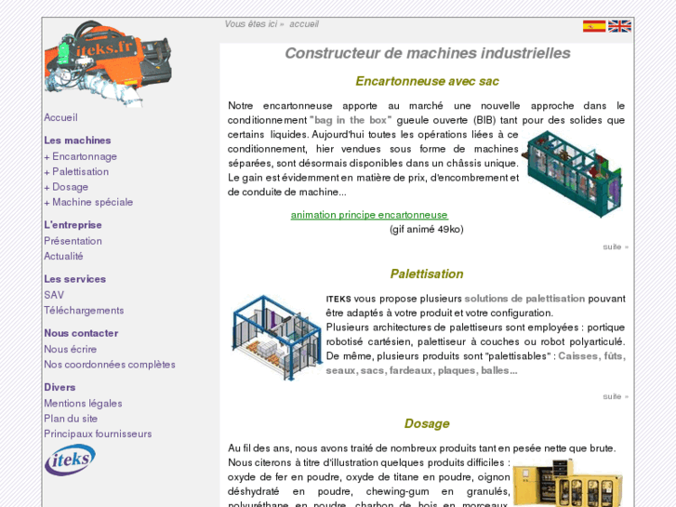Open Principaux fournisseurs page

[x=98, y=434]
